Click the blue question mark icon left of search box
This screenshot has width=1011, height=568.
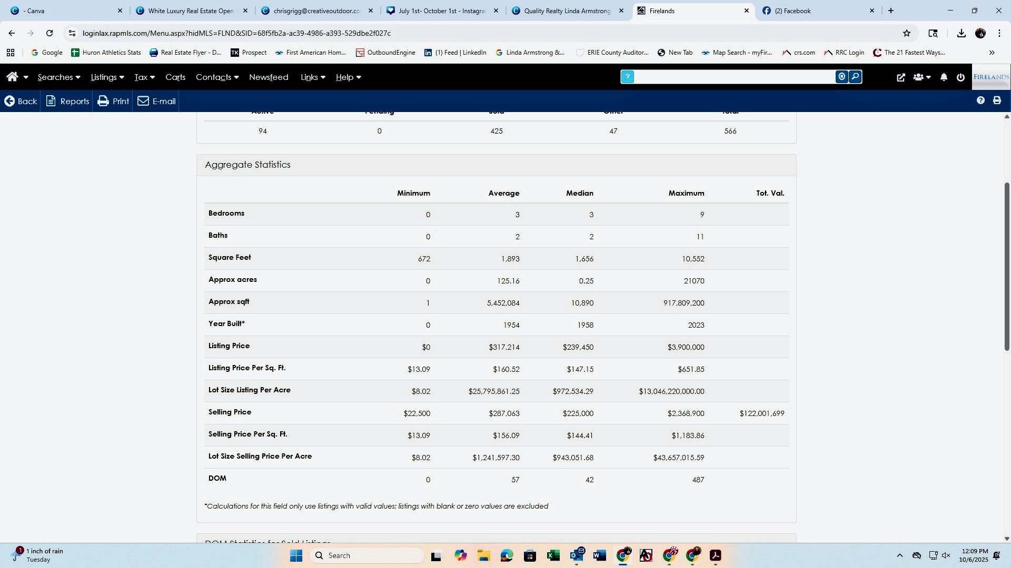click(x=627, y=77)
